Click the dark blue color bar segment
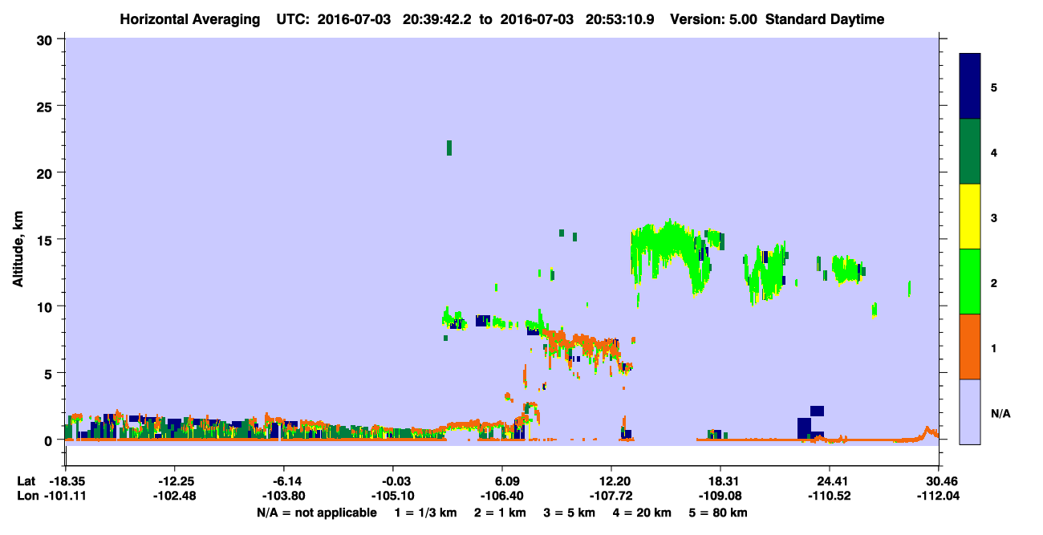Image resolution: width=1043 pixels, height=535 pixels. [970, 87]
